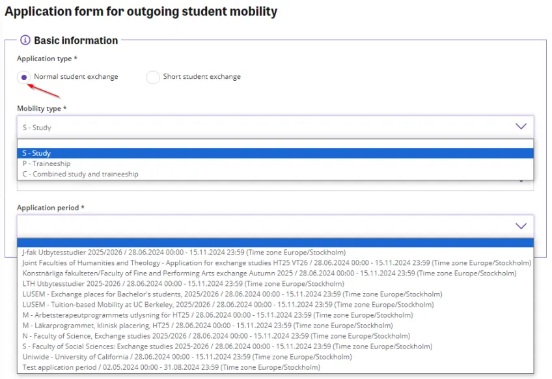Select the Short student exchange radio button
This screenshot has height=379, width=552.
pyautogui.click(x=153, y=77)
